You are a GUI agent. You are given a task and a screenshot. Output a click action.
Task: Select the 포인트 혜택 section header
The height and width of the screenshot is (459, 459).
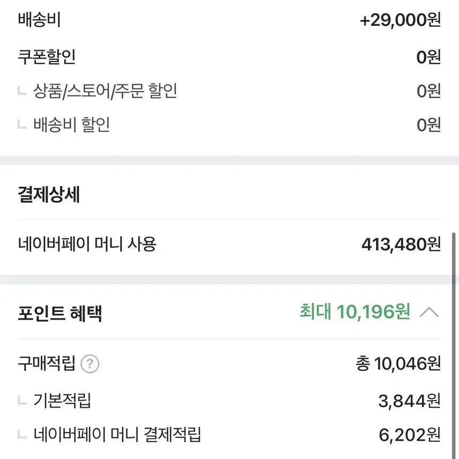click(60, 313)
